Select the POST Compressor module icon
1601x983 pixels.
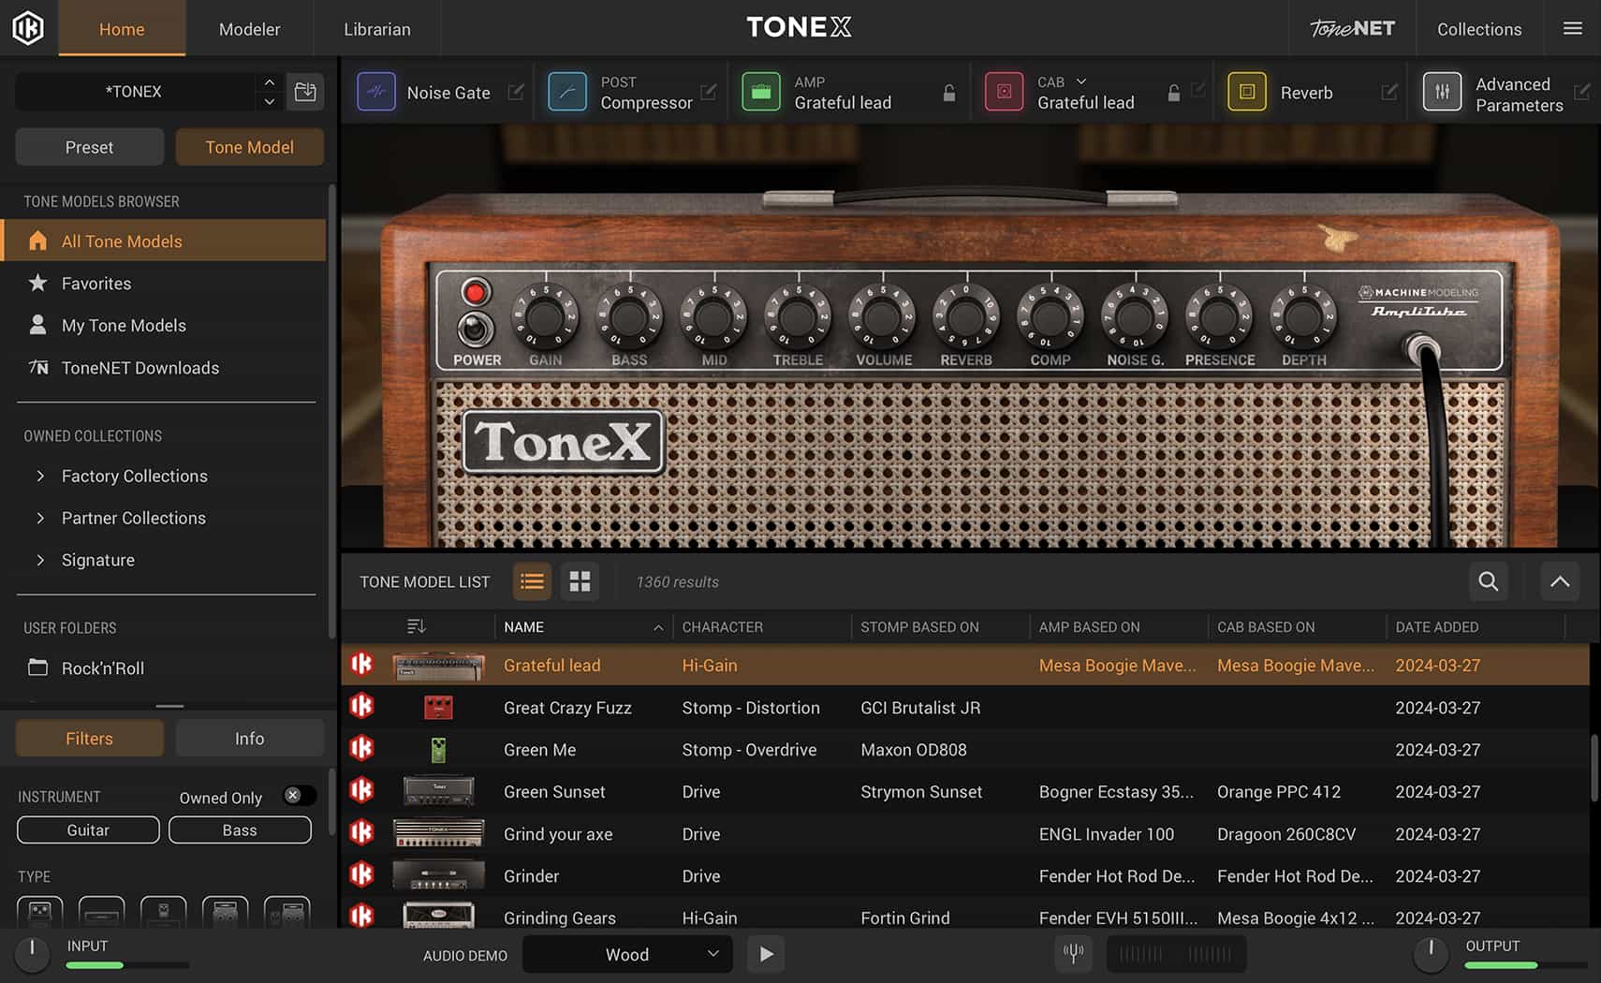tap(566, 92)
